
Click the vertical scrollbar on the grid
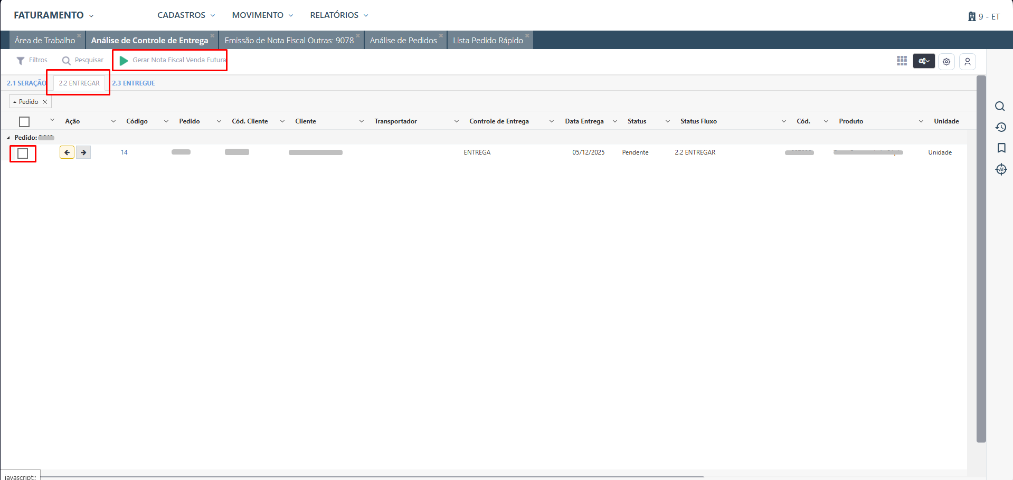click(x=981, y=258)
